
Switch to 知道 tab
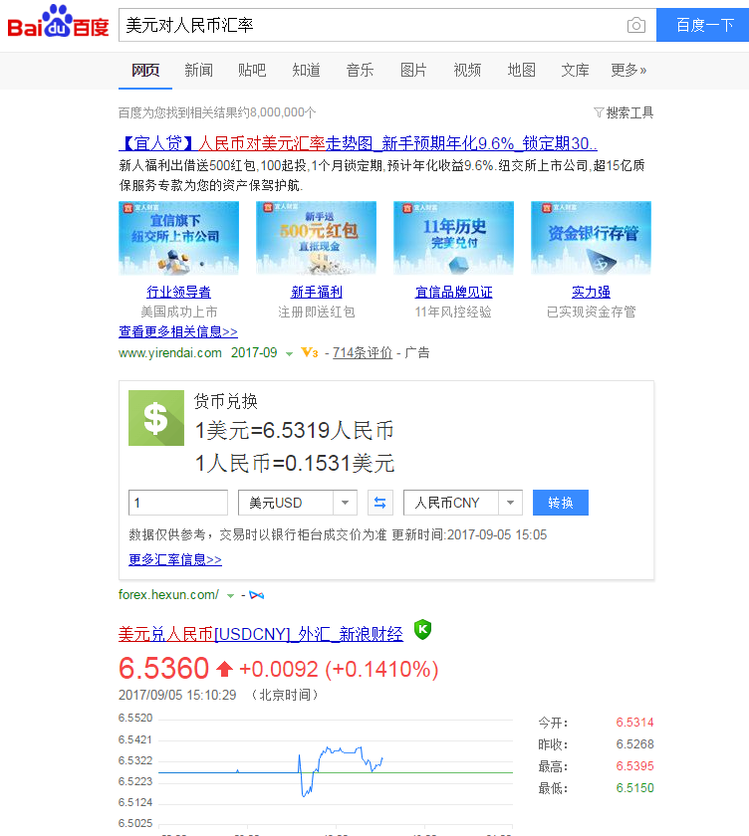[x=306, y=71]
